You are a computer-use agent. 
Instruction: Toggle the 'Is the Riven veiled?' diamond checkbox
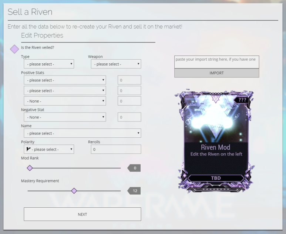pyautogui.click(x=14, y=49)
